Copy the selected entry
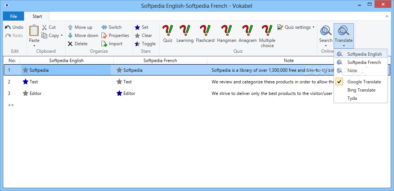Screen dimensions: 394x191 tap(51, 36)
